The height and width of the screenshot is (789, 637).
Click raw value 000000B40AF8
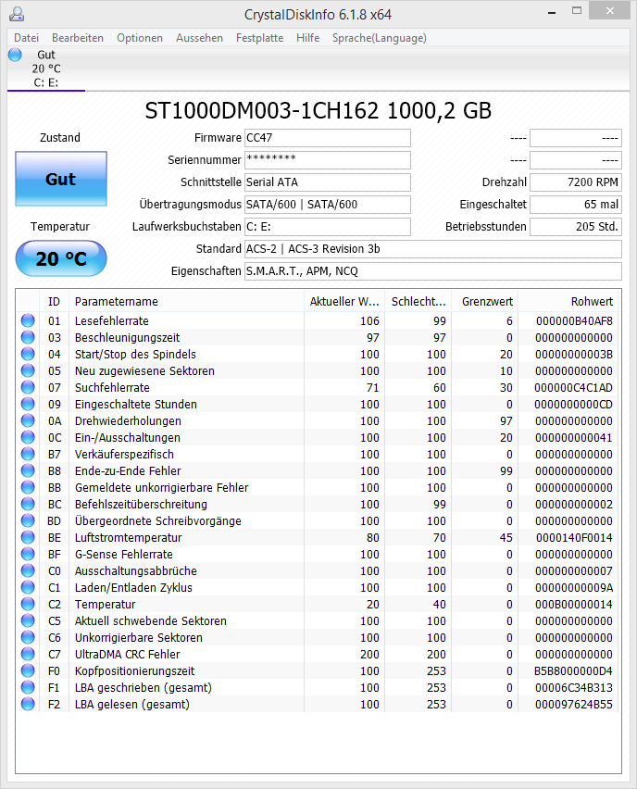[574, 320]
